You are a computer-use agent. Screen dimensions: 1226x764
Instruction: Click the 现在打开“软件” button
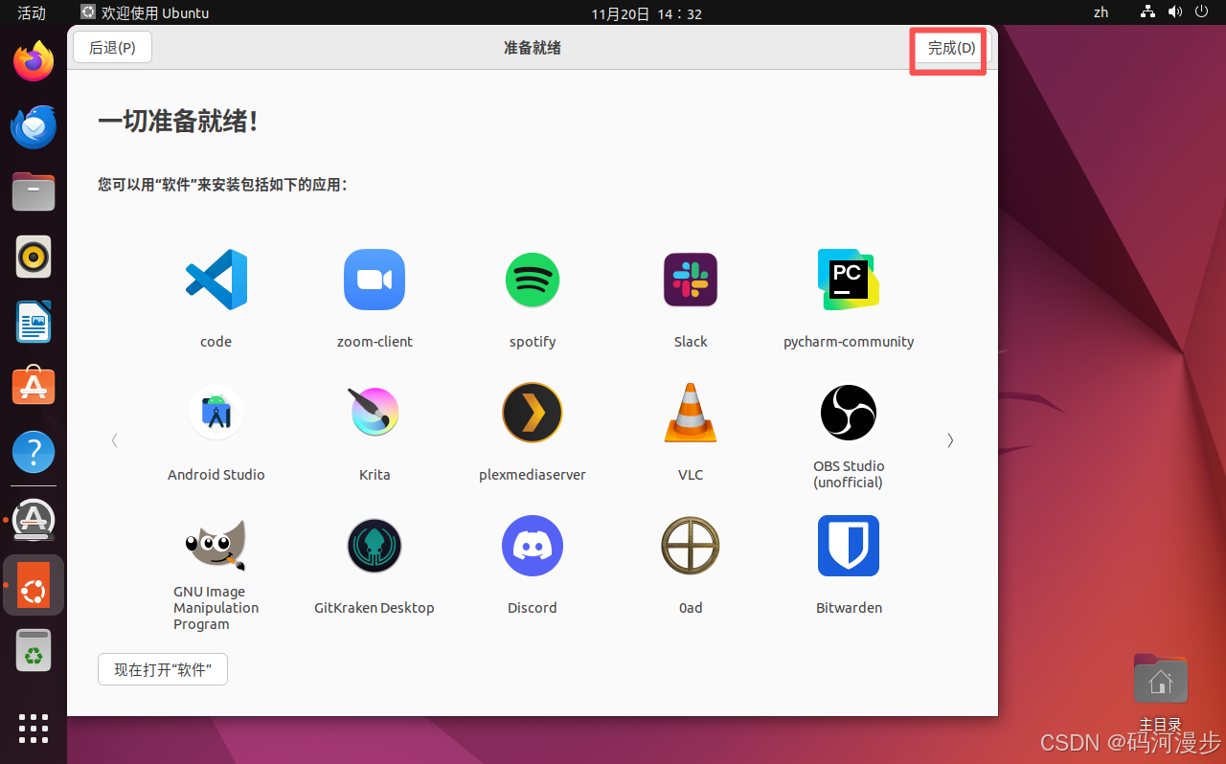coord(163,670)
